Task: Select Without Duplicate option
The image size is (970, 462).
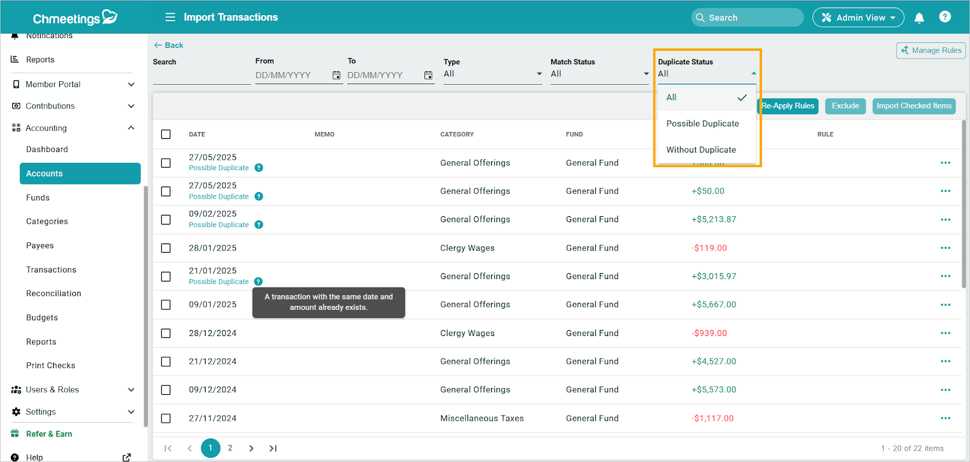Action: [701, 150]
